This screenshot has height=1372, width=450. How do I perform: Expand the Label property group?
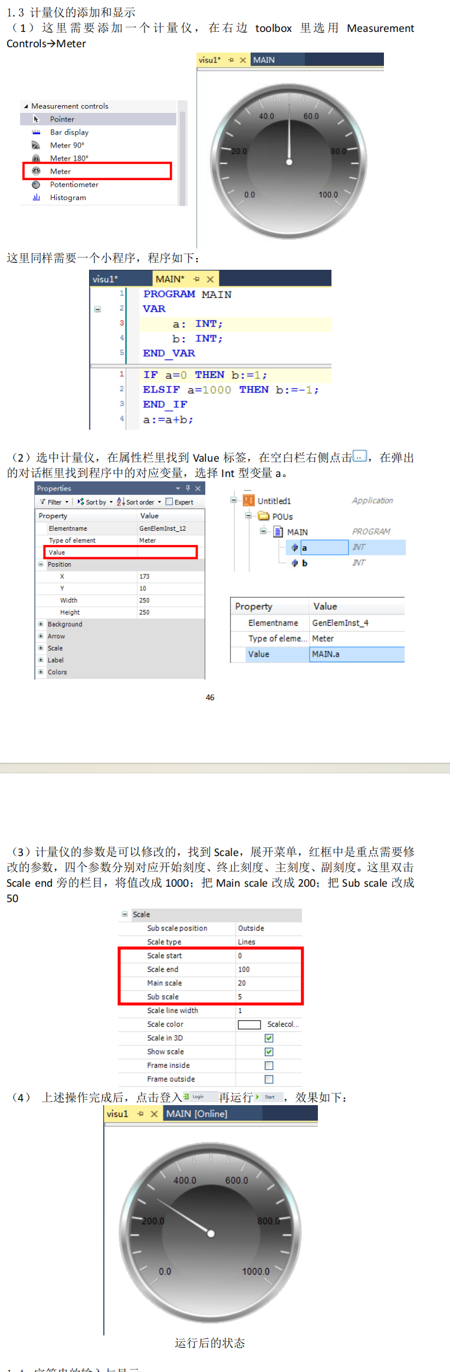pos(41,660)
